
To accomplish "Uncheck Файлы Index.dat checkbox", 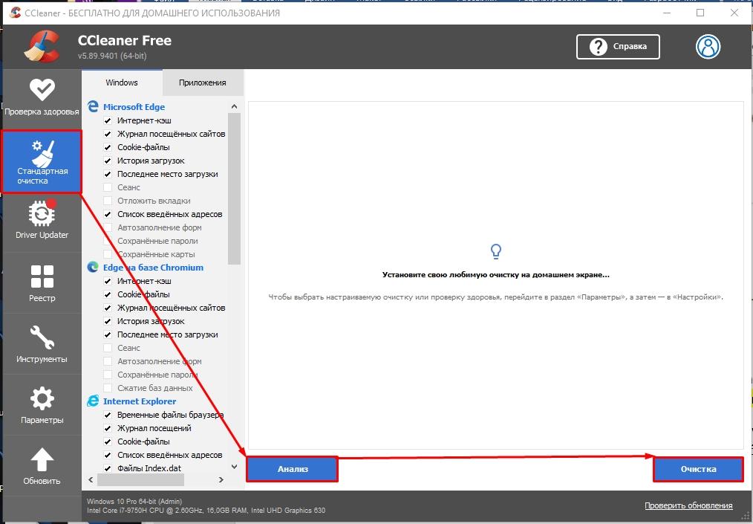I will [x=108, y=468].
